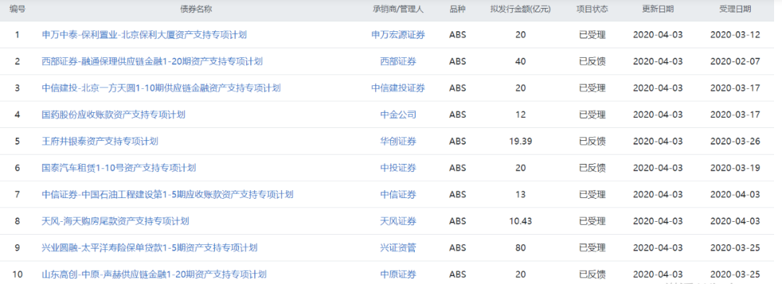Open 天风-海天购房尾款资产支持专项计划 link
The height and width of the screenshot is (284, 782).
pyautogui.click(x=116, y=221)
